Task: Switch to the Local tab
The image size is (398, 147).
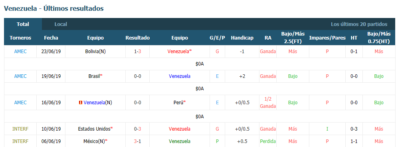Action: click(x=61, y=24)
